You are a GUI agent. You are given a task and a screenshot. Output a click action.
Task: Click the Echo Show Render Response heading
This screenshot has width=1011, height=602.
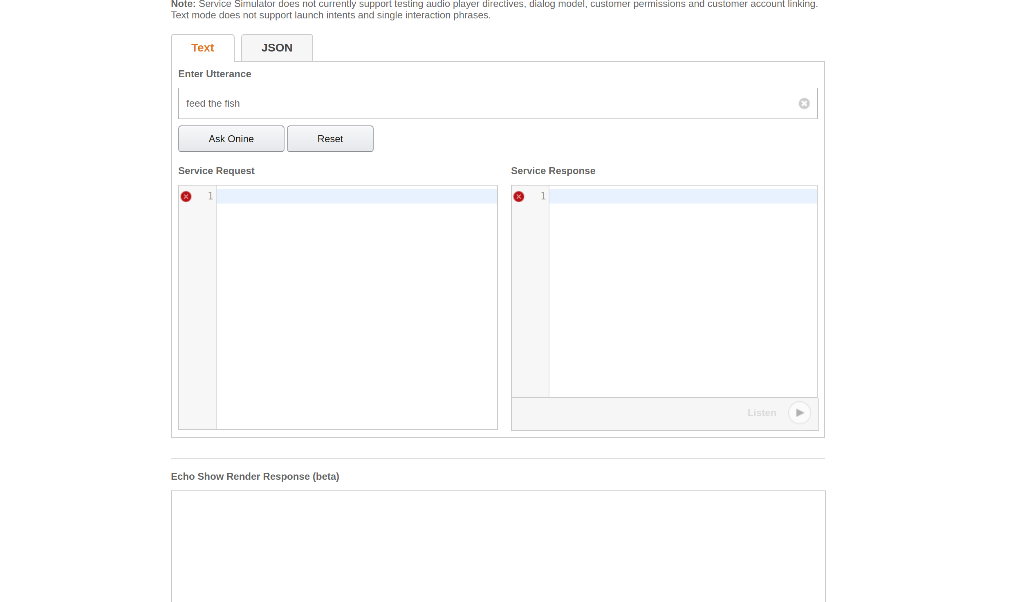255,477
